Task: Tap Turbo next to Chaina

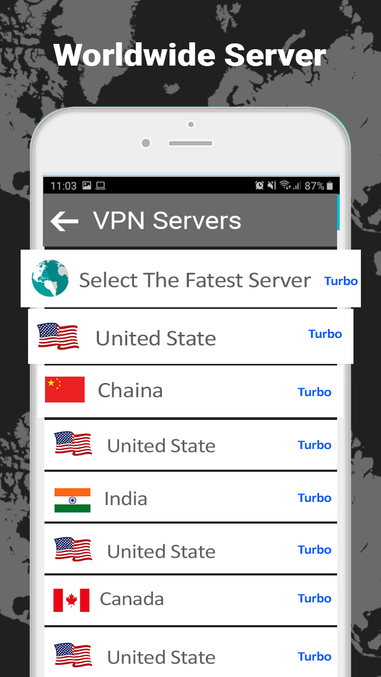Action: [314, 392]
